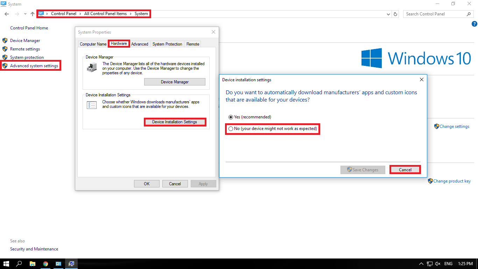Open taskbar search magnifier
Viewport: 478px width, 269px height.
[19, 264]
